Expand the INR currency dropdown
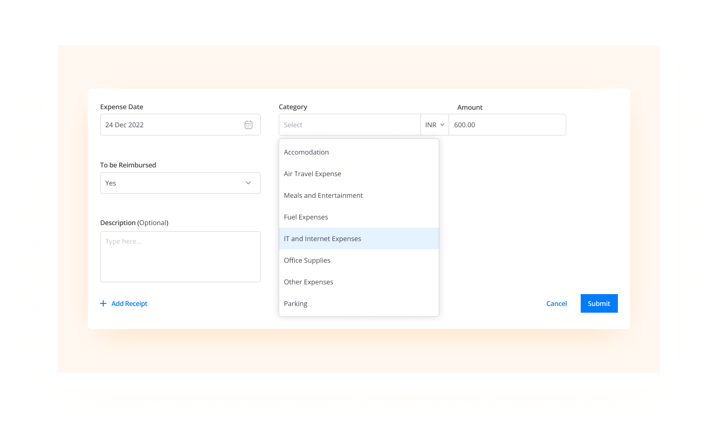Screen dimensions: 718x443 click(435, 125)
